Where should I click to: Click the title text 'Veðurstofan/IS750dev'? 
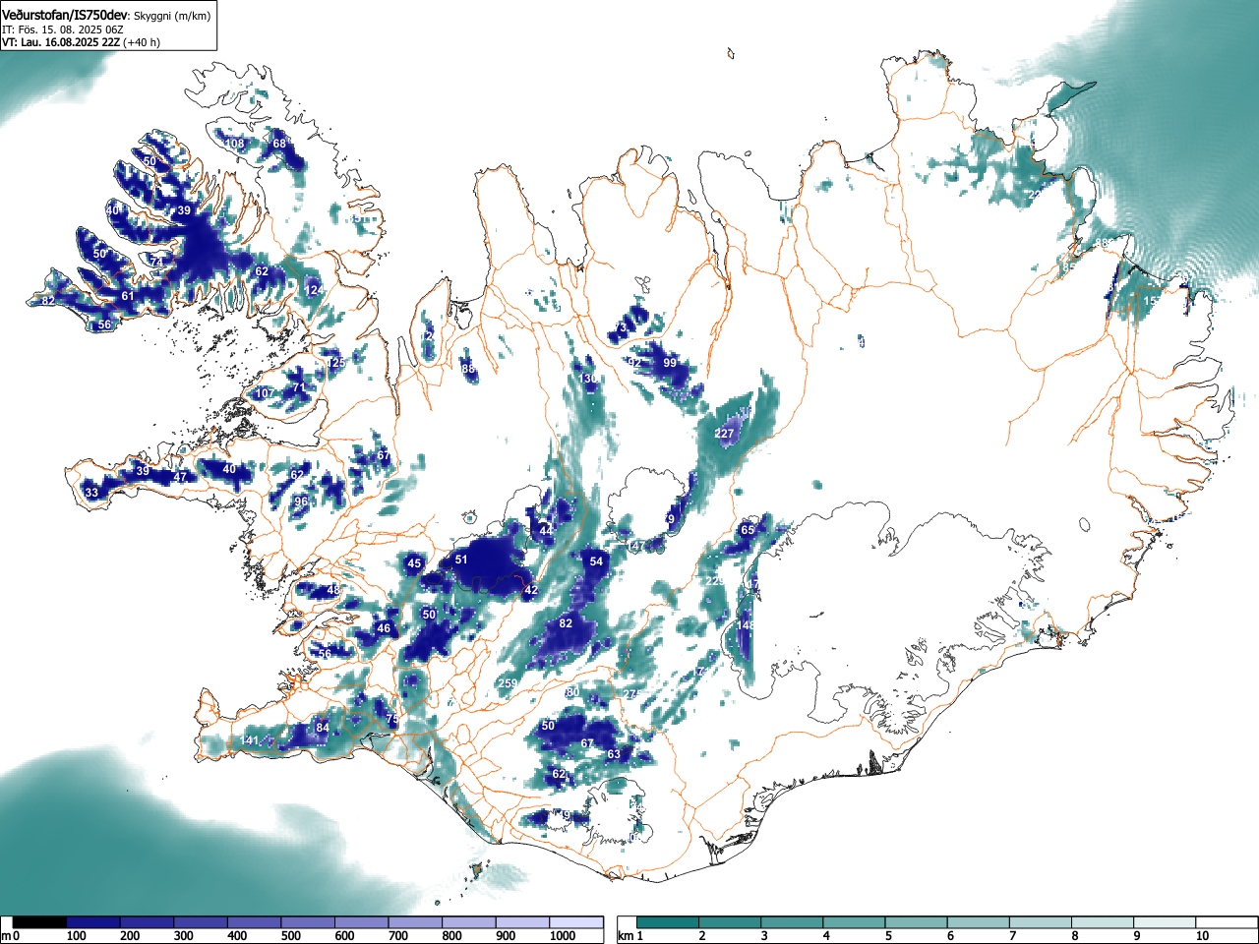pos(66,15)
